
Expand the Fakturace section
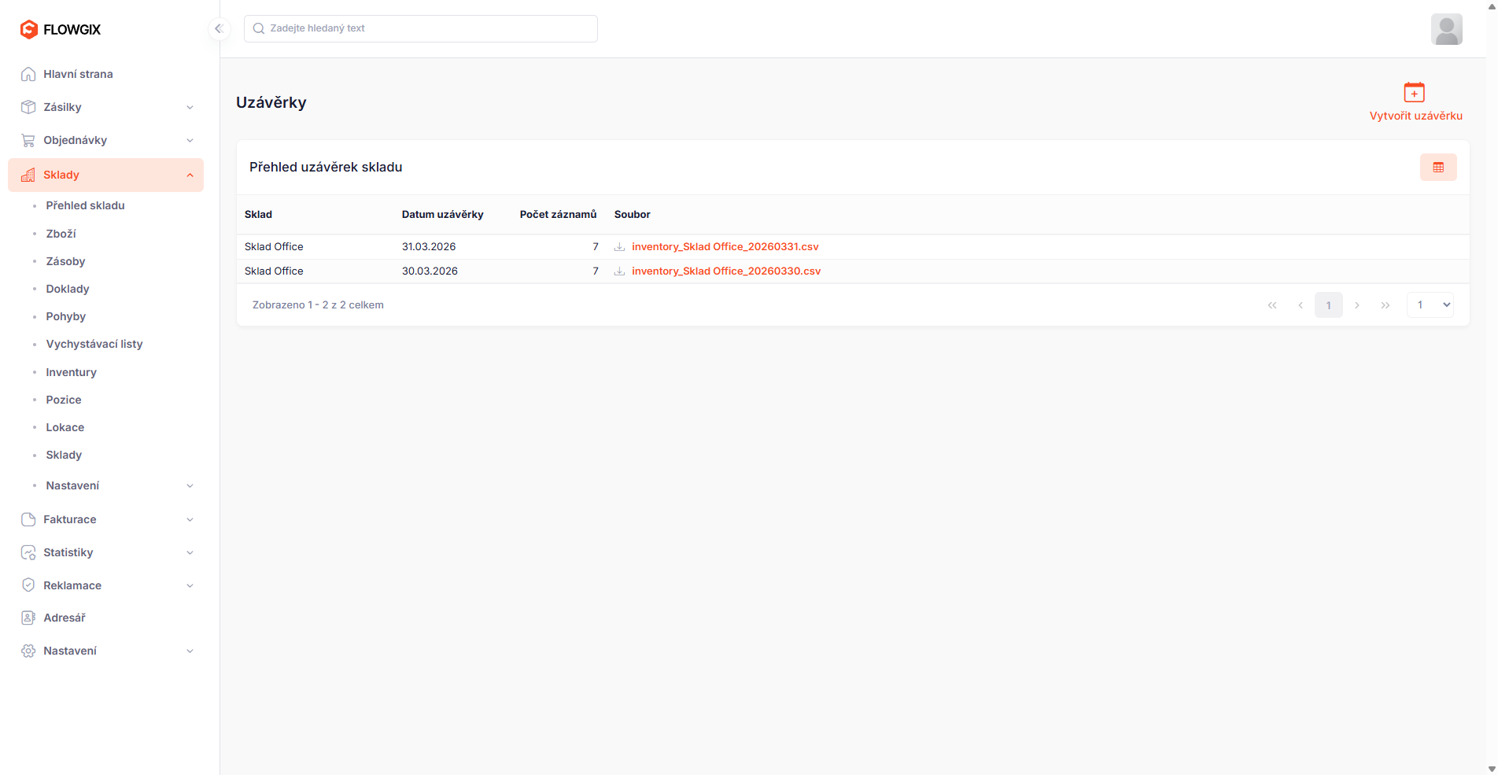click(x=190, y=519)
